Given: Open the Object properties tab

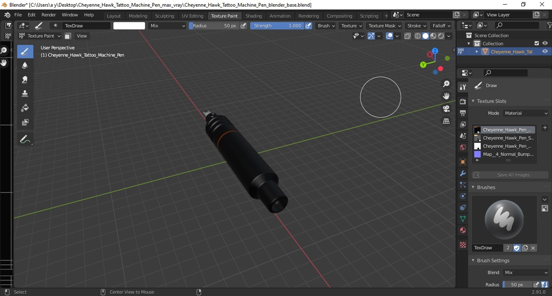Looking at the screenshot, I should click(x=463, y=162).
